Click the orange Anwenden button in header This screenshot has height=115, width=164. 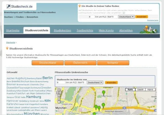(142, 17)
